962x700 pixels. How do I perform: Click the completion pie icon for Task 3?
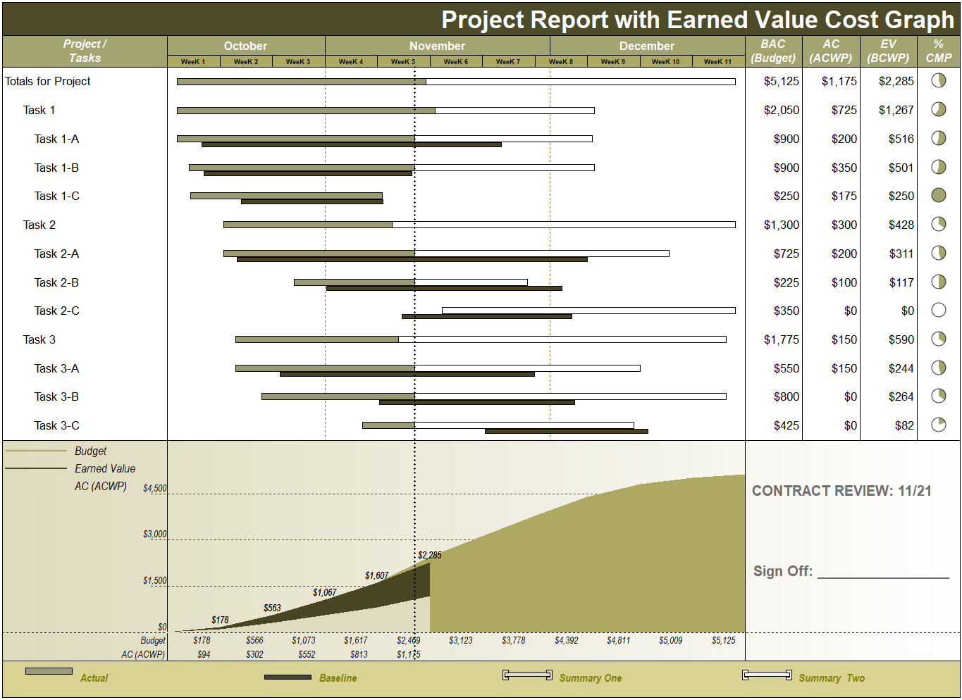[938, 339]
